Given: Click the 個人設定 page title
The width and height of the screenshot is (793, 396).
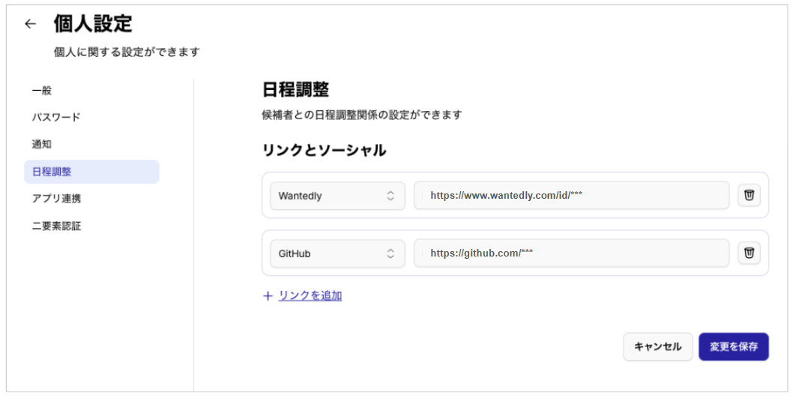Looking at the screenshot, I should tap(93, 24).
